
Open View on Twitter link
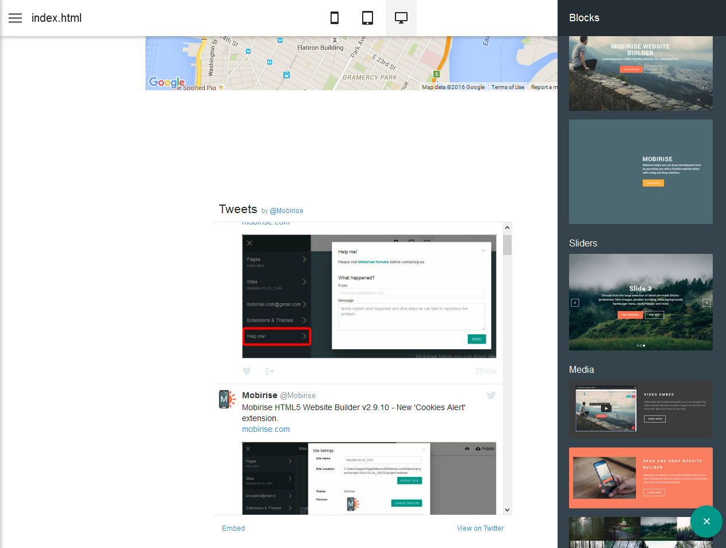[480, 528]
